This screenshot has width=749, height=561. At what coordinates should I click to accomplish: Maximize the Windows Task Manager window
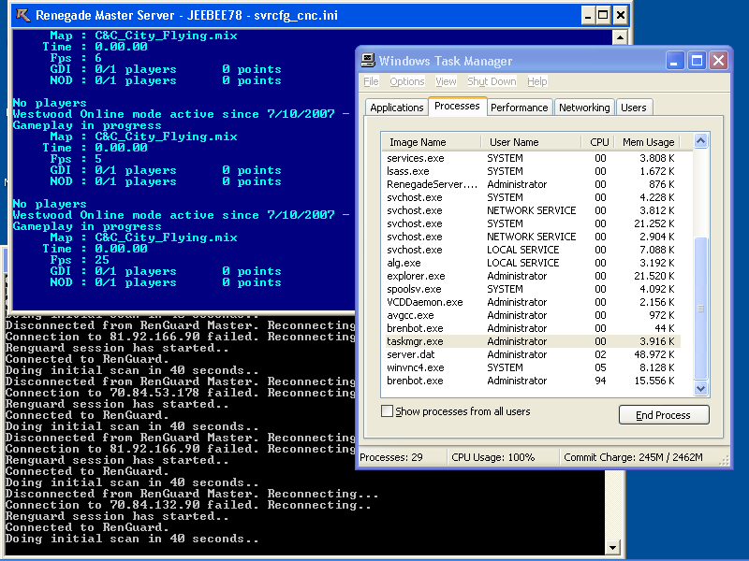[x=697, y=61]
